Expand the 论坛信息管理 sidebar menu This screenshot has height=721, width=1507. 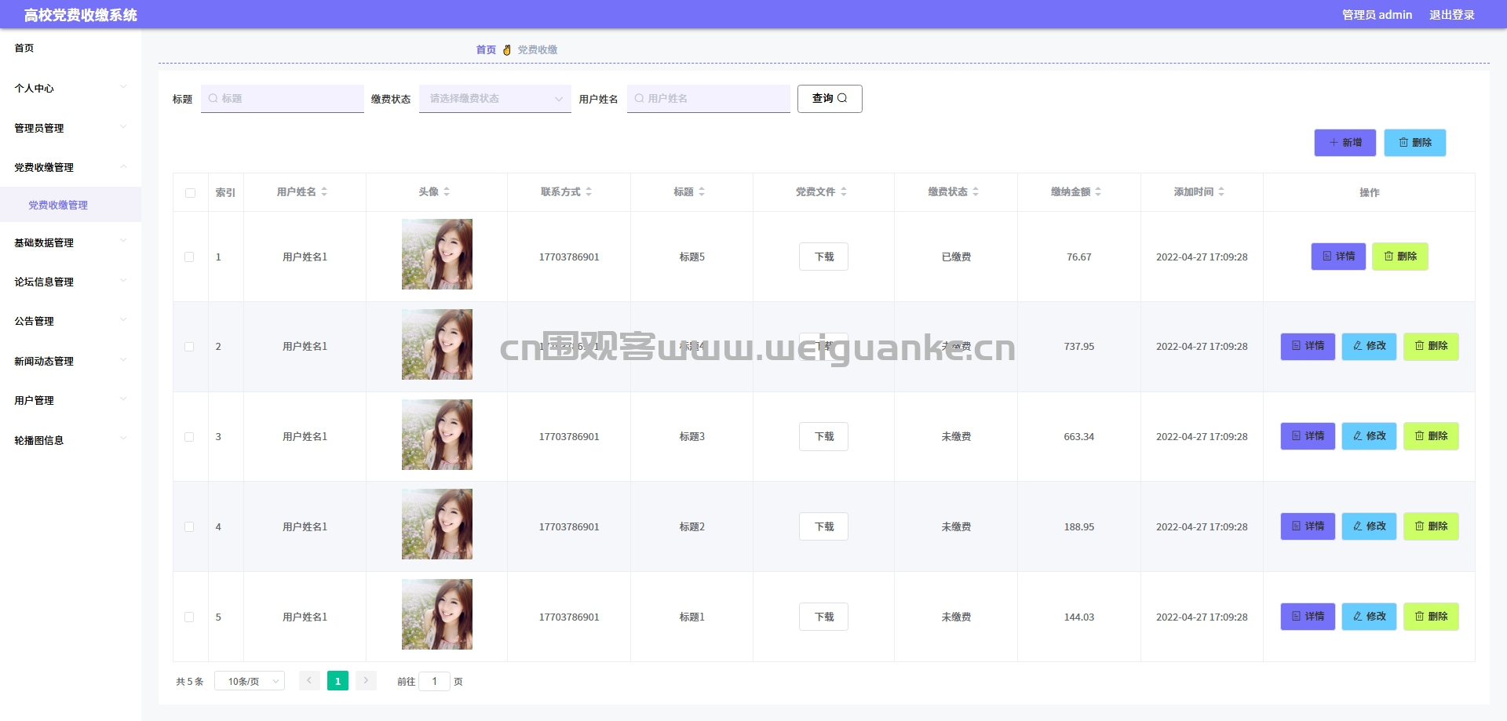coord(71,282)
